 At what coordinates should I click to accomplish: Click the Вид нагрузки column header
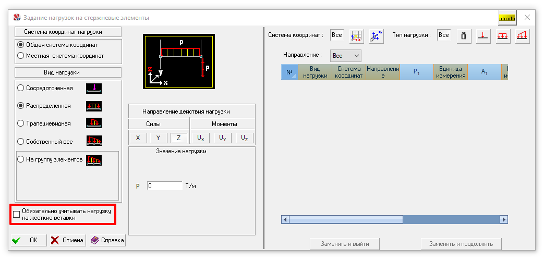[315, 72]
